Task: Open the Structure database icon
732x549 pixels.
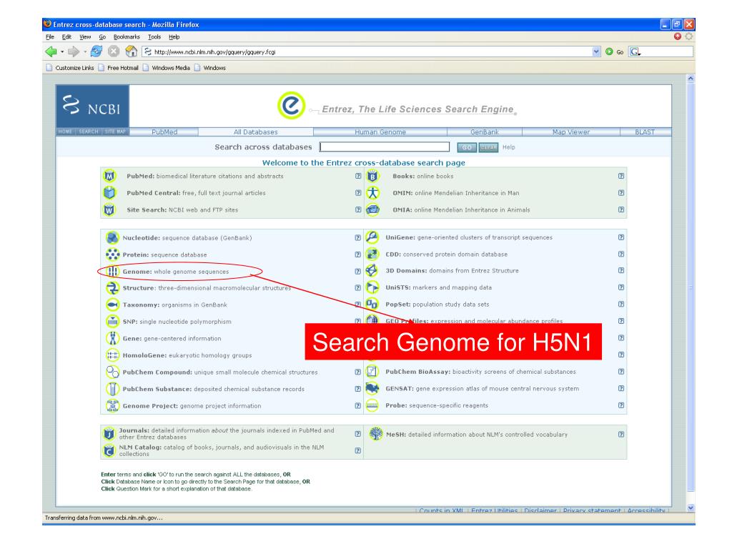Action: pos(112,288)
